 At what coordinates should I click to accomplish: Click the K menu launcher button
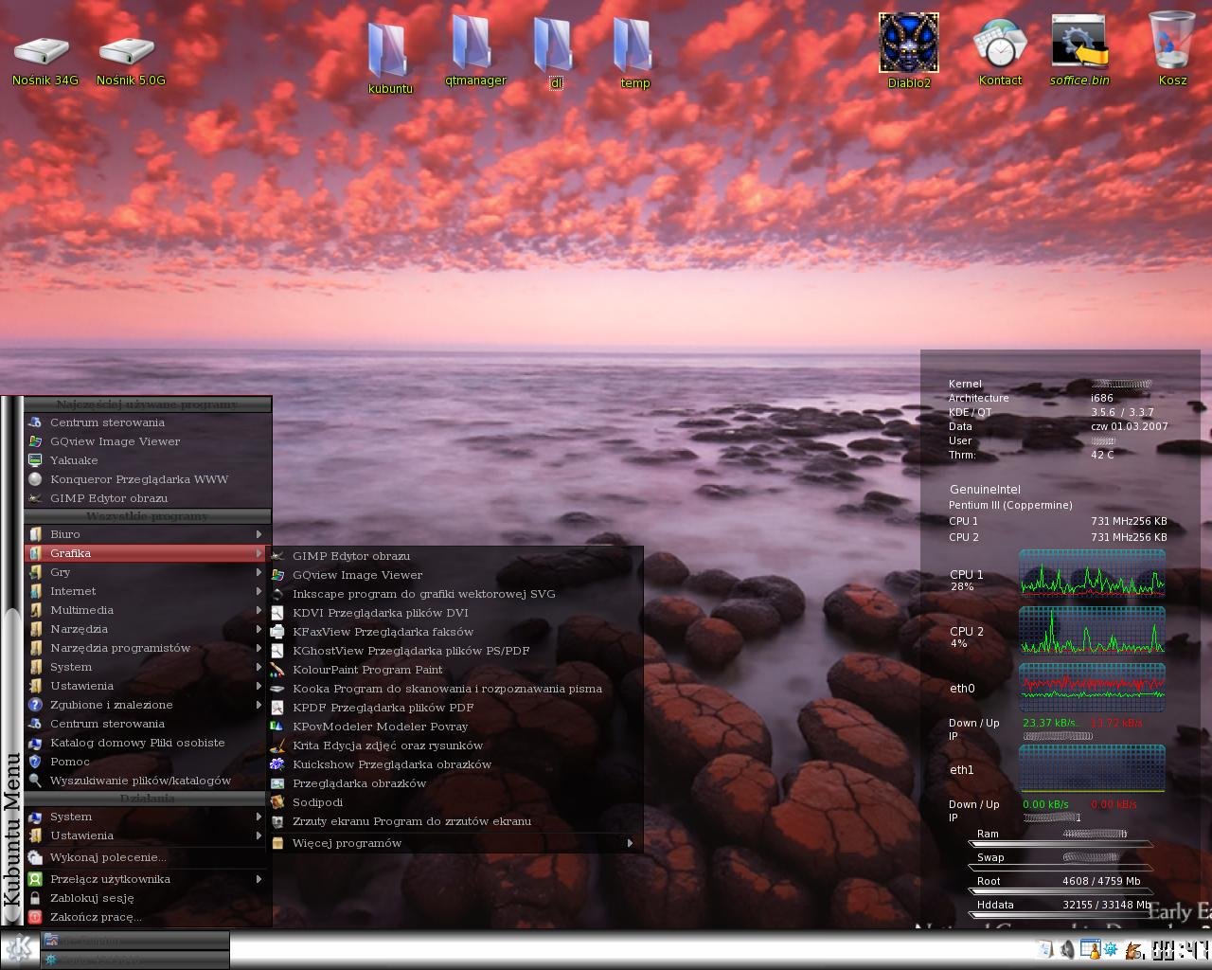tap(19, 948)
